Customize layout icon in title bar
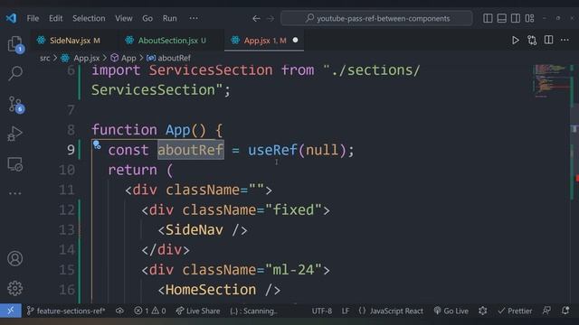 [x=529, y=18]
